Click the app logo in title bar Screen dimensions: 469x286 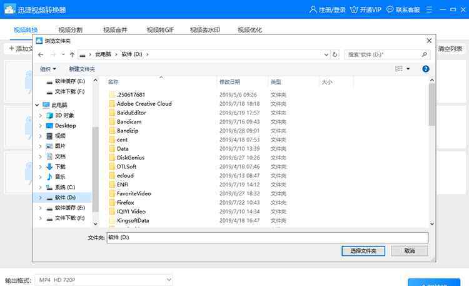pos(9,9)
